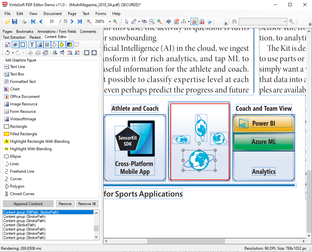Open the Forms menu
312x252 pixels.
101,14
